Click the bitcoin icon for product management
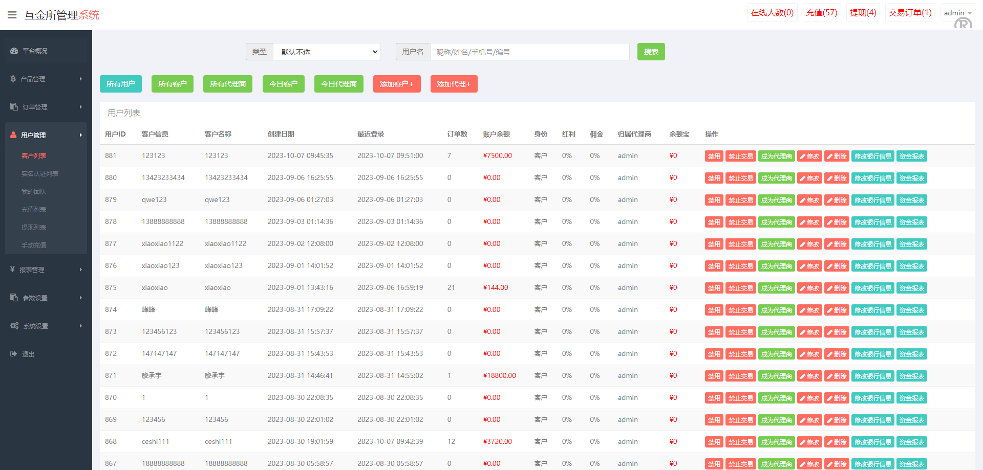The width and height of the screenshot is (983, 470). pos(13,79)
